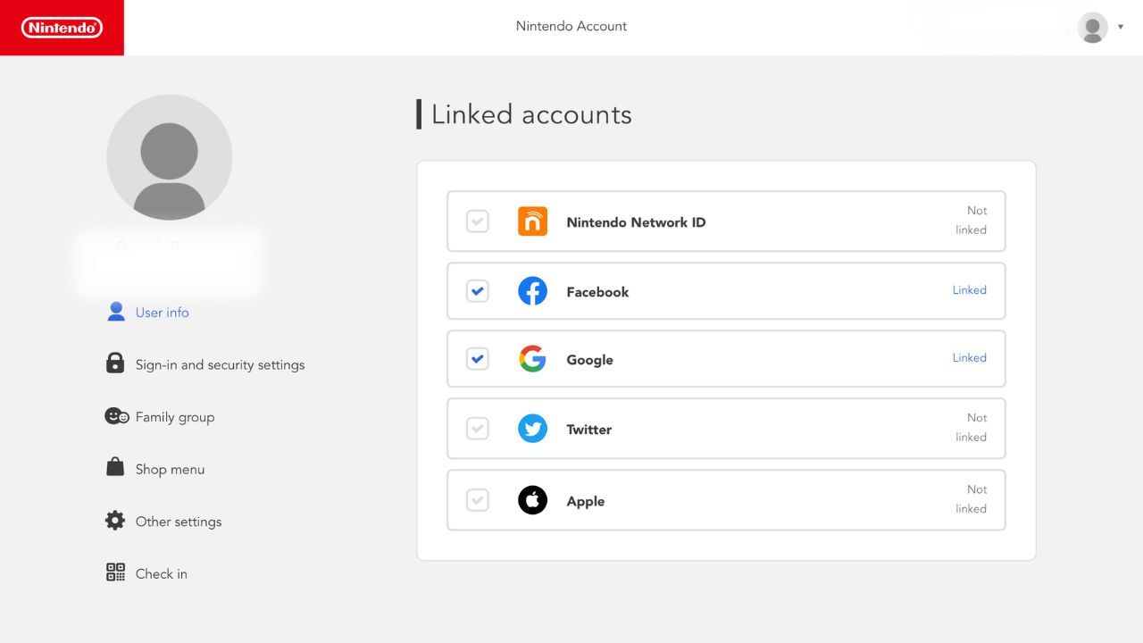Viewport: 1143px width, 643px height.
Task: Uncheck the Google linked checkbox
Action: coord(478,359)
